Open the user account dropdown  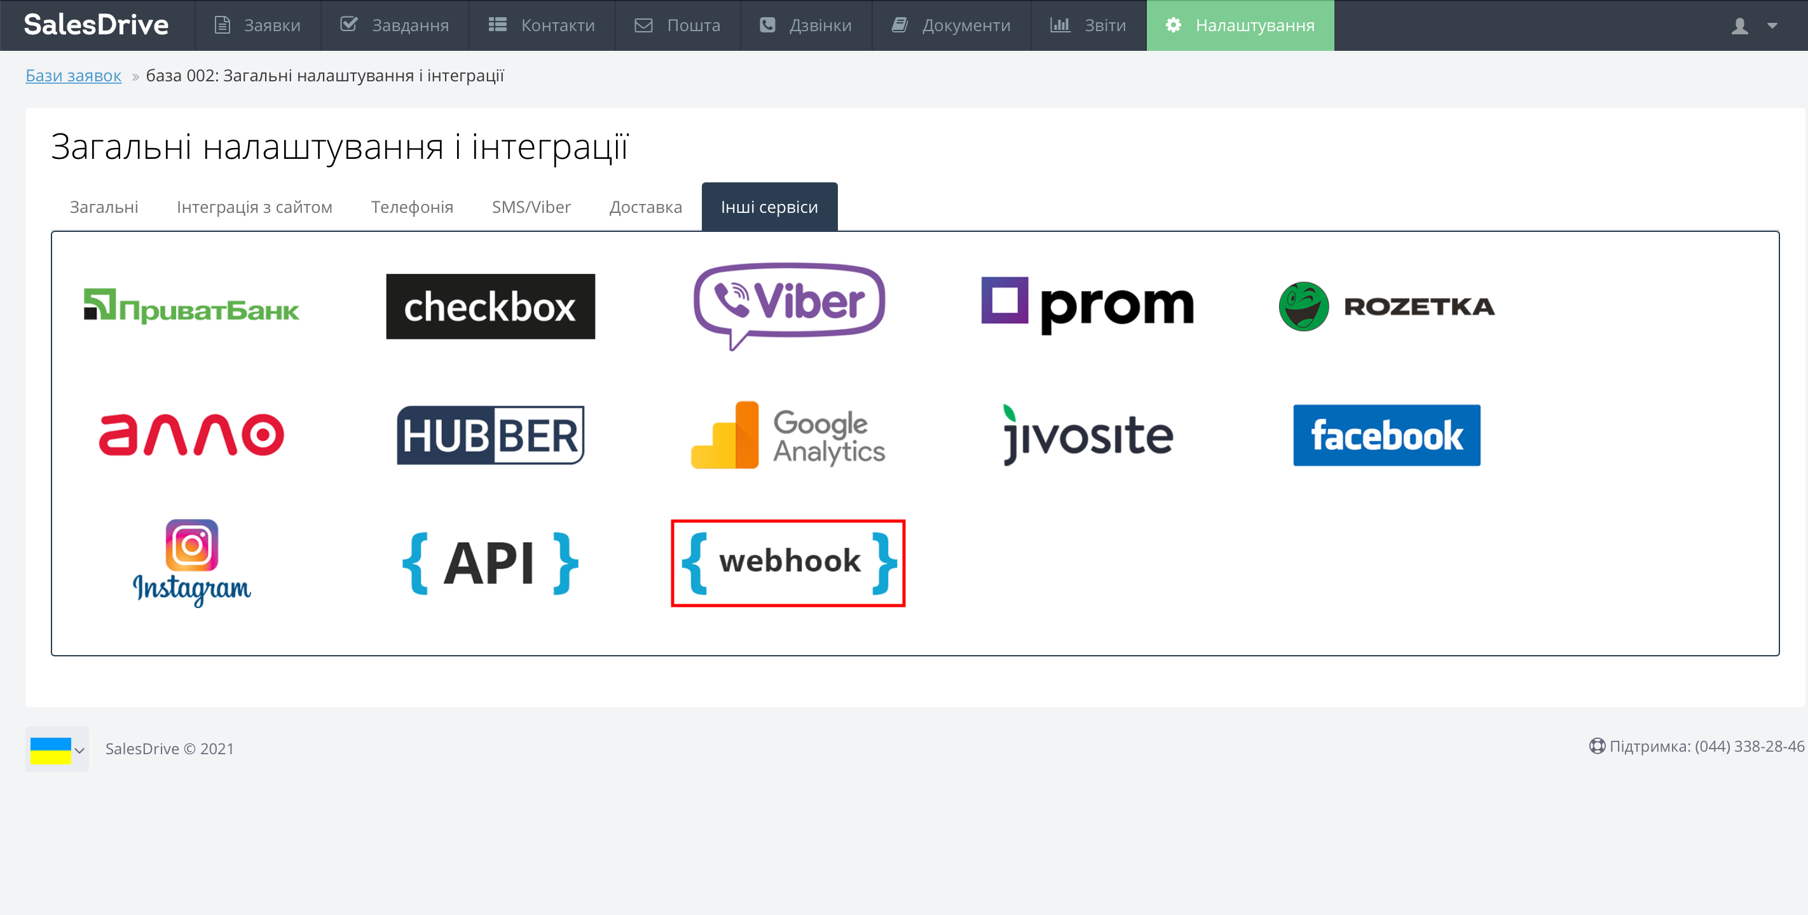(x=1755, y=26)
